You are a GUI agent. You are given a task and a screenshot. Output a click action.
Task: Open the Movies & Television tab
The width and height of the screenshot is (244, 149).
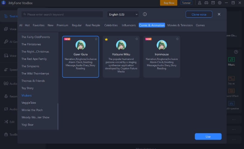tap(180, 25)
